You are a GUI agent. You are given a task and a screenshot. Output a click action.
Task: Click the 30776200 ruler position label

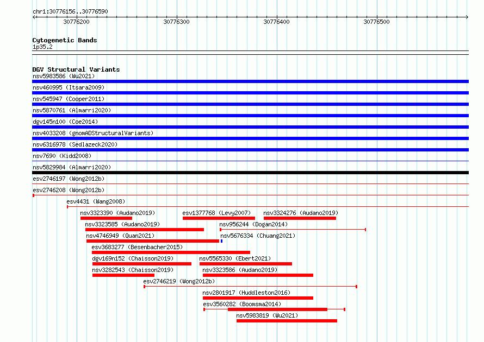[x=77, y=22]
